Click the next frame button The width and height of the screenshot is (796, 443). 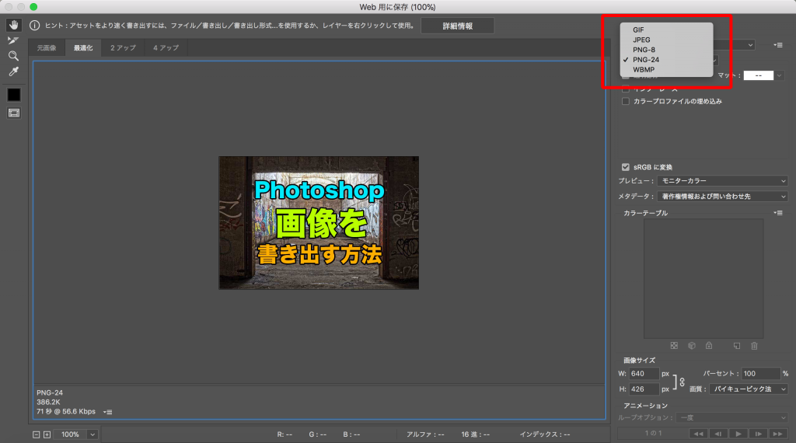[x=758, y=434]
